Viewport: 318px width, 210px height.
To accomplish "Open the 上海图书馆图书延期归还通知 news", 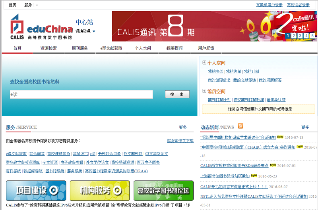I will pyautogui.click(x=225, y=176).
